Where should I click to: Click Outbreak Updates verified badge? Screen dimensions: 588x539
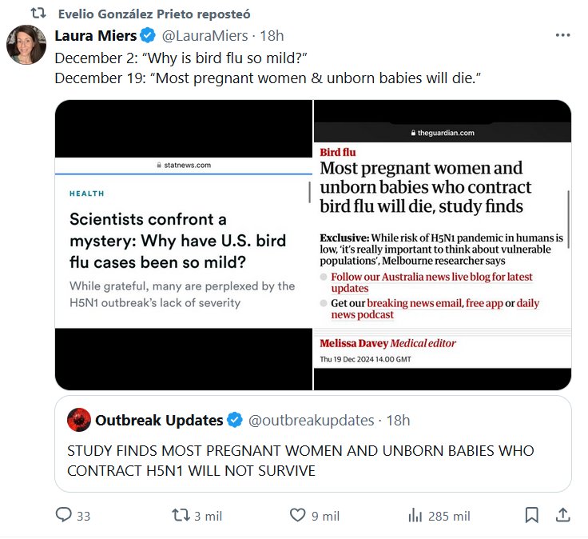click(235, 420)
